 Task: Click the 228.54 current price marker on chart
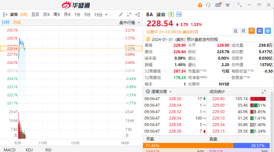click(x=9, y=48)
